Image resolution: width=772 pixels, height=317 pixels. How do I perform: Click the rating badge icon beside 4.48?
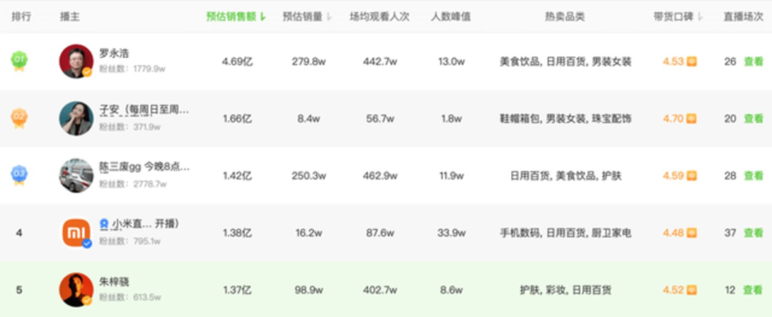[692, 233]
